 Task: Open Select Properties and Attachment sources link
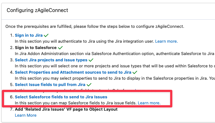tap(73, 72)
